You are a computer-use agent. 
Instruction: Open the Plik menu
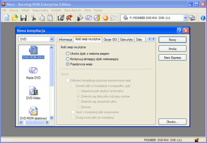click(x=4, y=10)
